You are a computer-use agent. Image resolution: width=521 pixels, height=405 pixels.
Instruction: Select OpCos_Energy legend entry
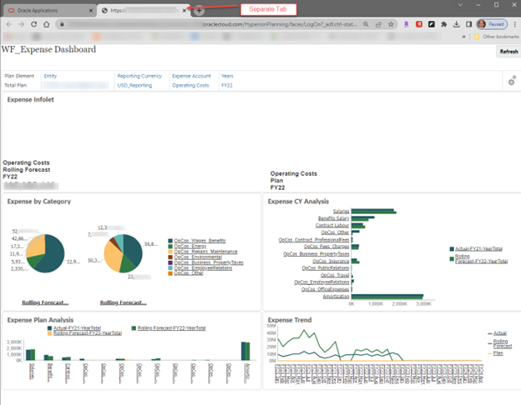(x=190, y=246)
